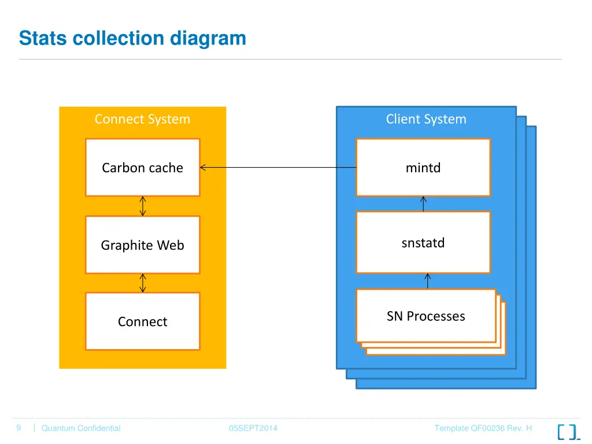Screen dimensions: 592x444
Task: Click the 05SEPT2014 date in footer
Action: pos(253,428)
